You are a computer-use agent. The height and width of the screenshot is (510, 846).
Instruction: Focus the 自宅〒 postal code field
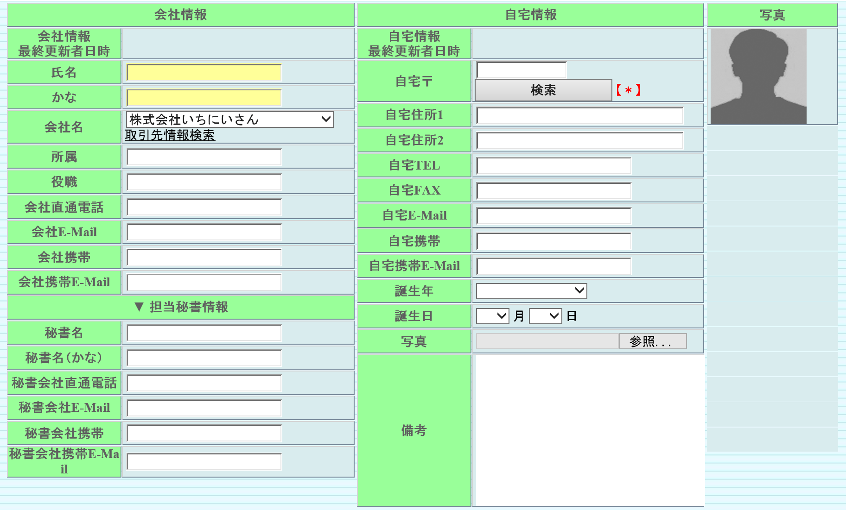[521, 70]
